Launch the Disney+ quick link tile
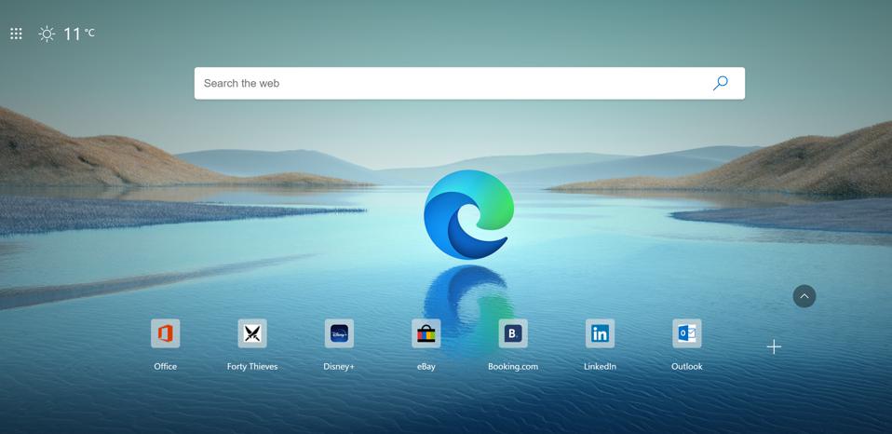The height and width of the screenshot is (434, 892). pos(339,333)
